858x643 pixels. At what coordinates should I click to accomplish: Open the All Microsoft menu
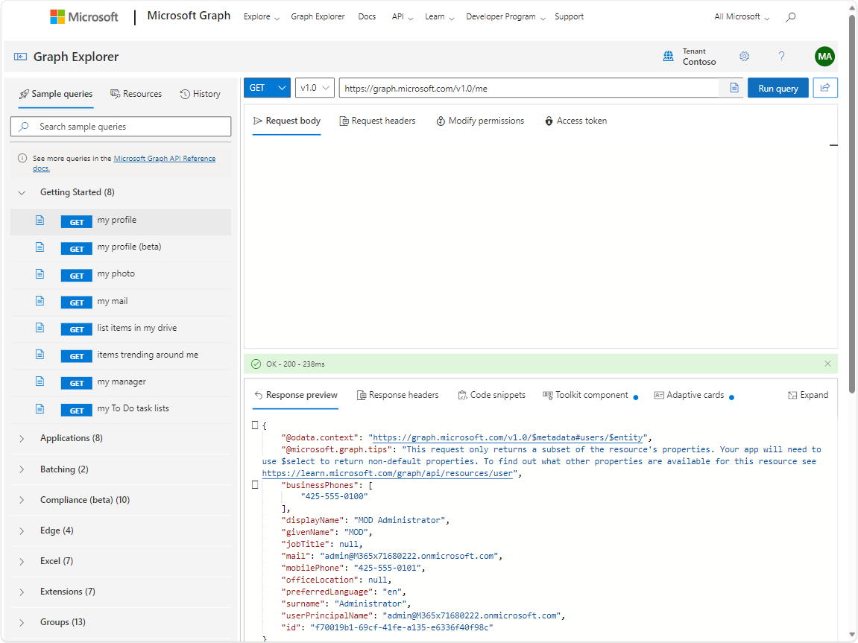tap(742, 17)
